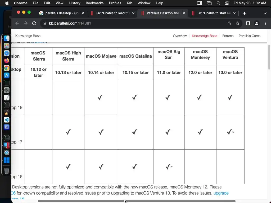Open a new tab with plus button

[244, 13]
